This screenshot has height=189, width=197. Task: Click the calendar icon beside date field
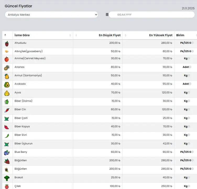[107, 15]
